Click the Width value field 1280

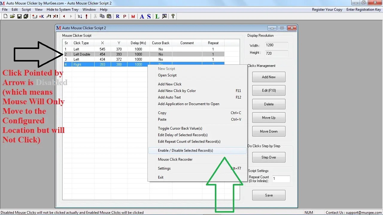tap(276, 45)
